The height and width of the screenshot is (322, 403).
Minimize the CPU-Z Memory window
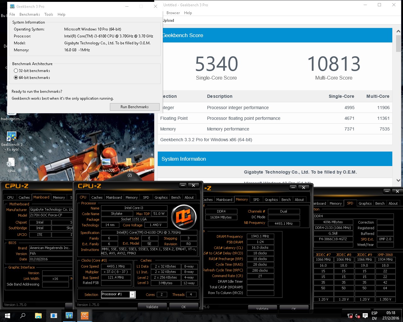[x=293, y=187]
